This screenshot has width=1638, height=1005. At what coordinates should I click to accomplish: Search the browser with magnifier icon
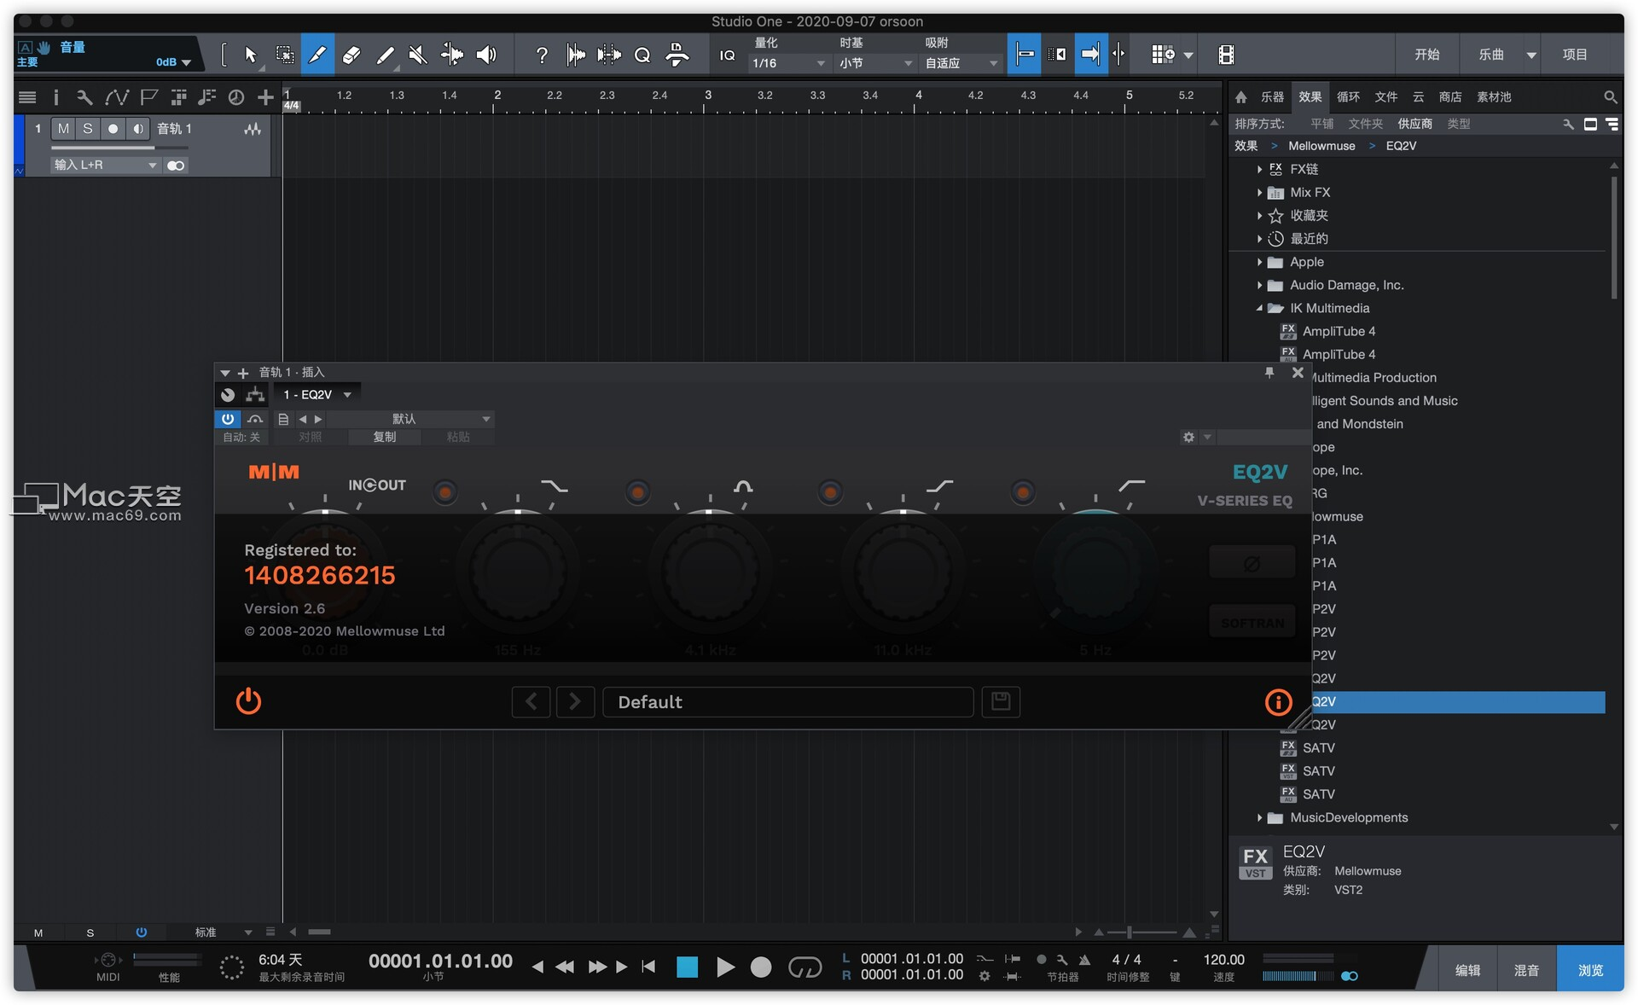tap(1610, 97)
